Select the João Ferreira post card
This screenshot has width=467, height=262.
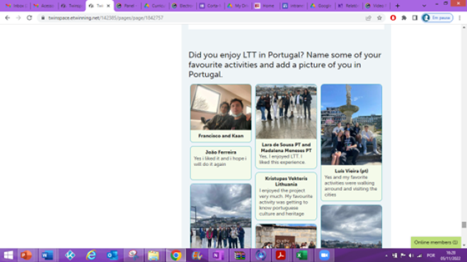tap(221, 163)
